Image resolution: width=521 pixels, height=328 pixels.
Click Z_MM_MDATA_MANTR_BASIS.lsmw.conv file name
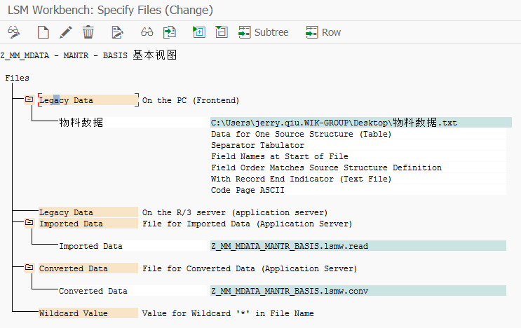pos(358,291)
